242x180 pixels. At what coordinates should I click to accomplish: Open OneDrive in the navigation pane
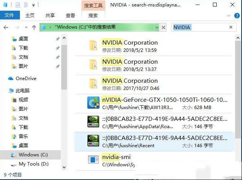click(x=26, y=79)
